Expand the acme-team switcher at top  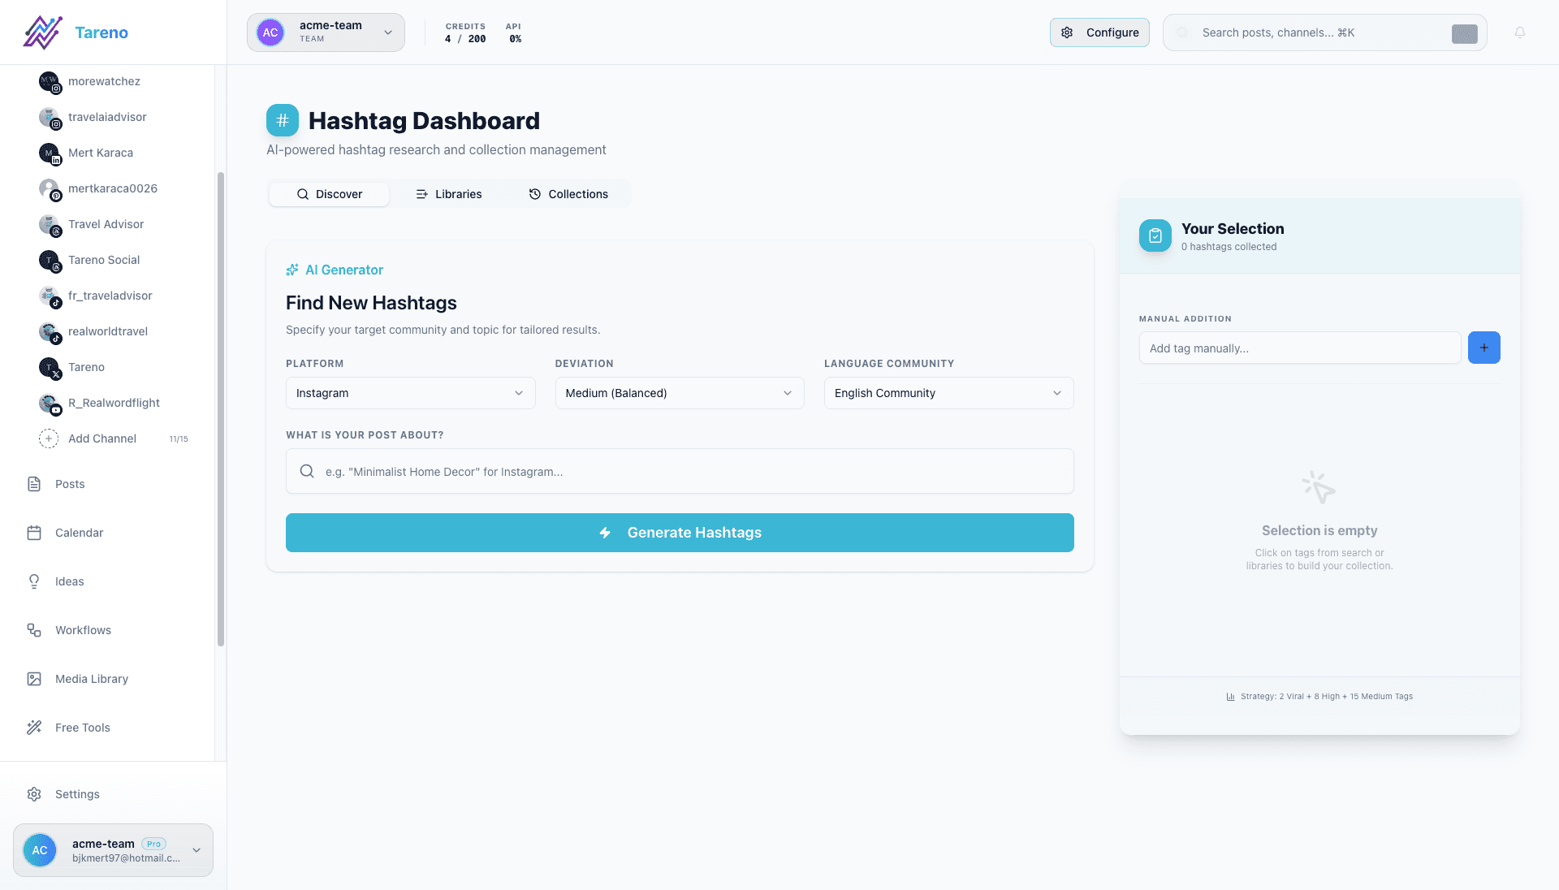pos(326,32)
